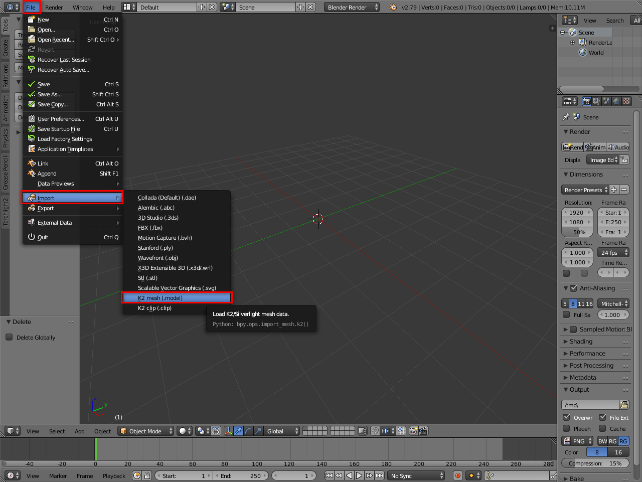
Task: Uncheck the Anti-Aliasing checkbox
Action: (574, 288)
